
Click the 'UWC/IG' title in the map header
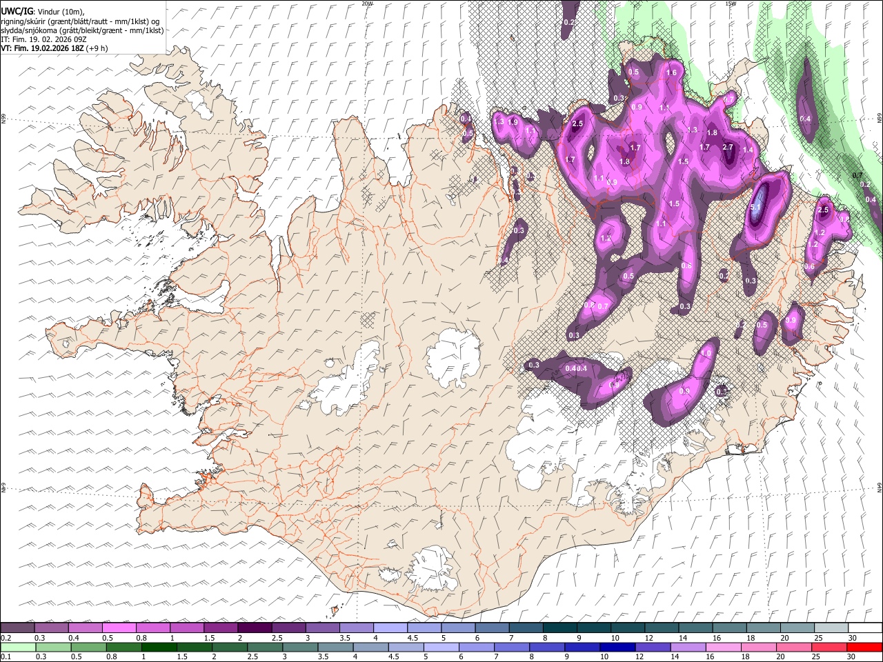coord(17,11)
